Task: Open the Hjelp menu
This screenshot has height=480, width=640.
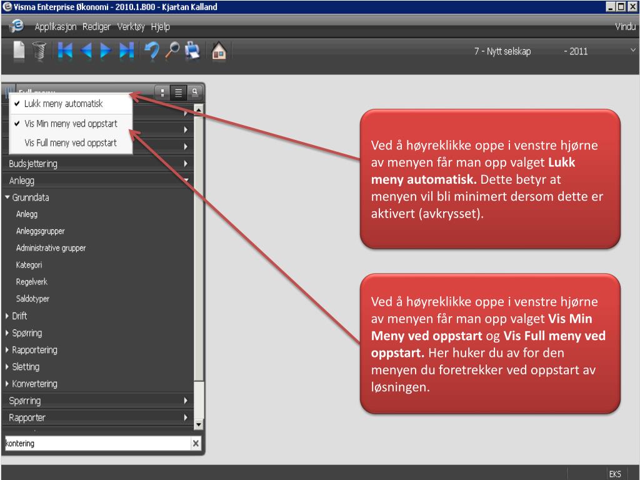Action: click(x=161, y=27)
